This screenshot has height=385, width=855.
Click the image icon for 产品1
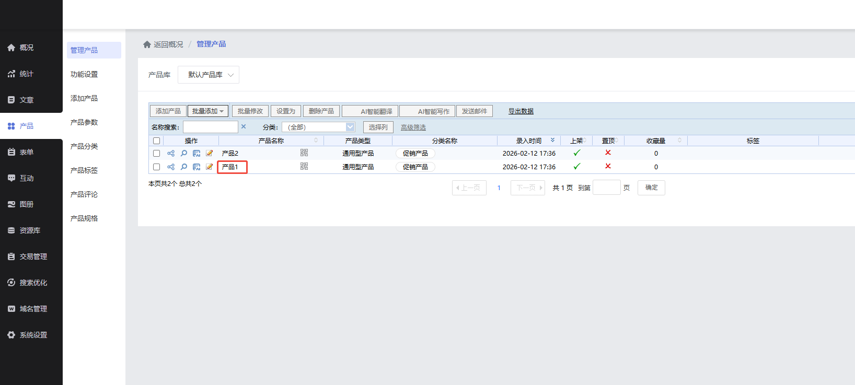197,167
